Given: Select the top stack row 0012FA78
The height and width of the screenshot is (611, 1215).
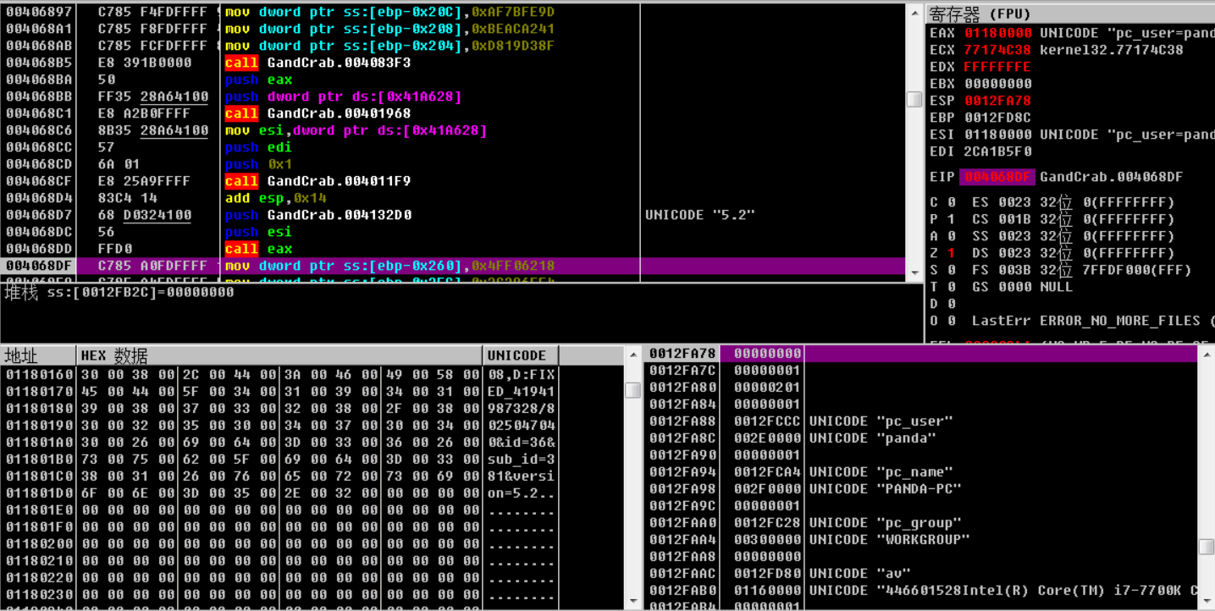Looking at the screenshot, I should (x=921, y=354).
